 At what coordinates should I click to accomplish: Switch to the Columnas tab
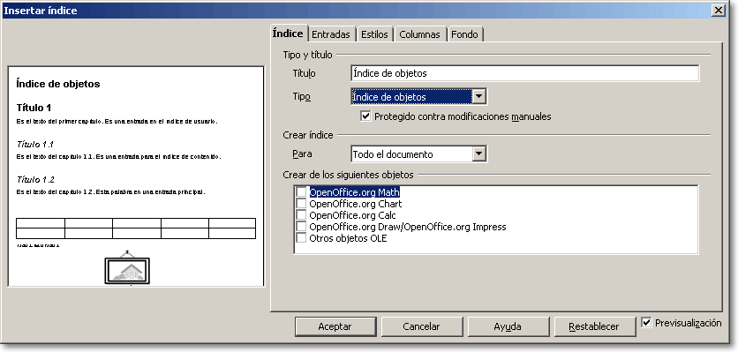coord(420,34)
